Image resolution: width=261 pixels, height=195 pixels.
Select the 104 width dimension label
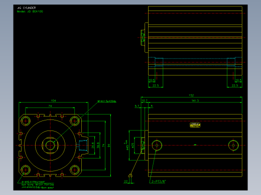pyautogui.click(x=53, y=100)
